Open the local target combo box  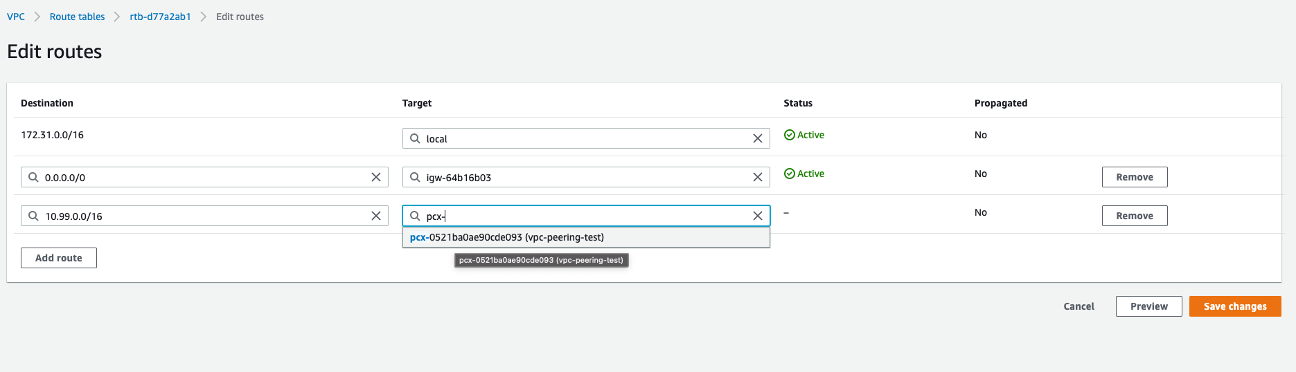586,138
